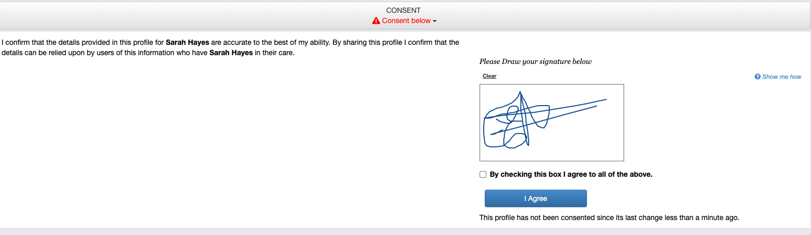Click the 'Please Draw your signature below' text
Screen dimensions: 811x235
coord(535,61)
